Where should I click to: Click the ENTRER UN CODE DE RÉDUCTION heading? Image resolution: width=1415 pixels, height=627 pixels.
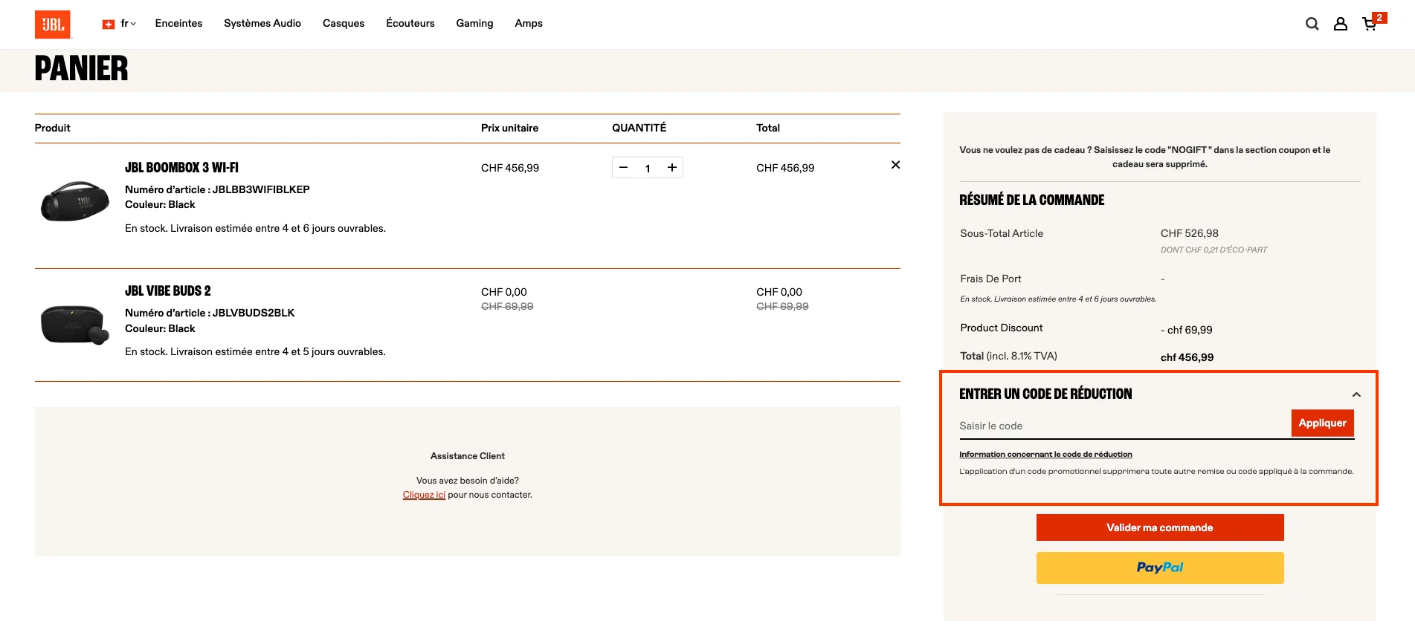coord(1045,394)
